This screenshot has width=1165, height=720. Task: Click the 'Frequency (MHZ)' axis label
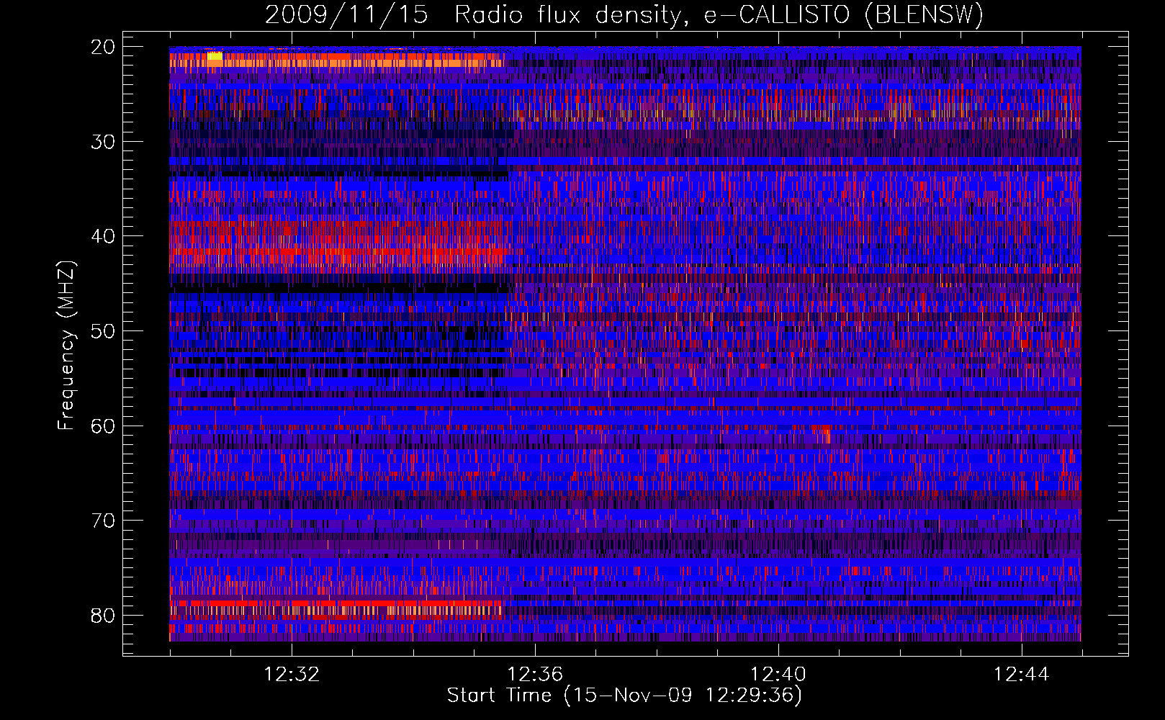point(66,346)
